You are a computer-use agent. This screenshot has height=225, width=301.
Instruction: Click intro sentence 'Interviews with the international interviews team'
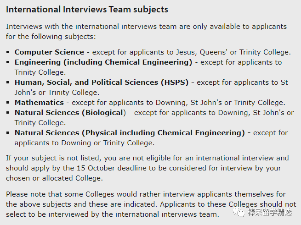(x=146, y=31)
